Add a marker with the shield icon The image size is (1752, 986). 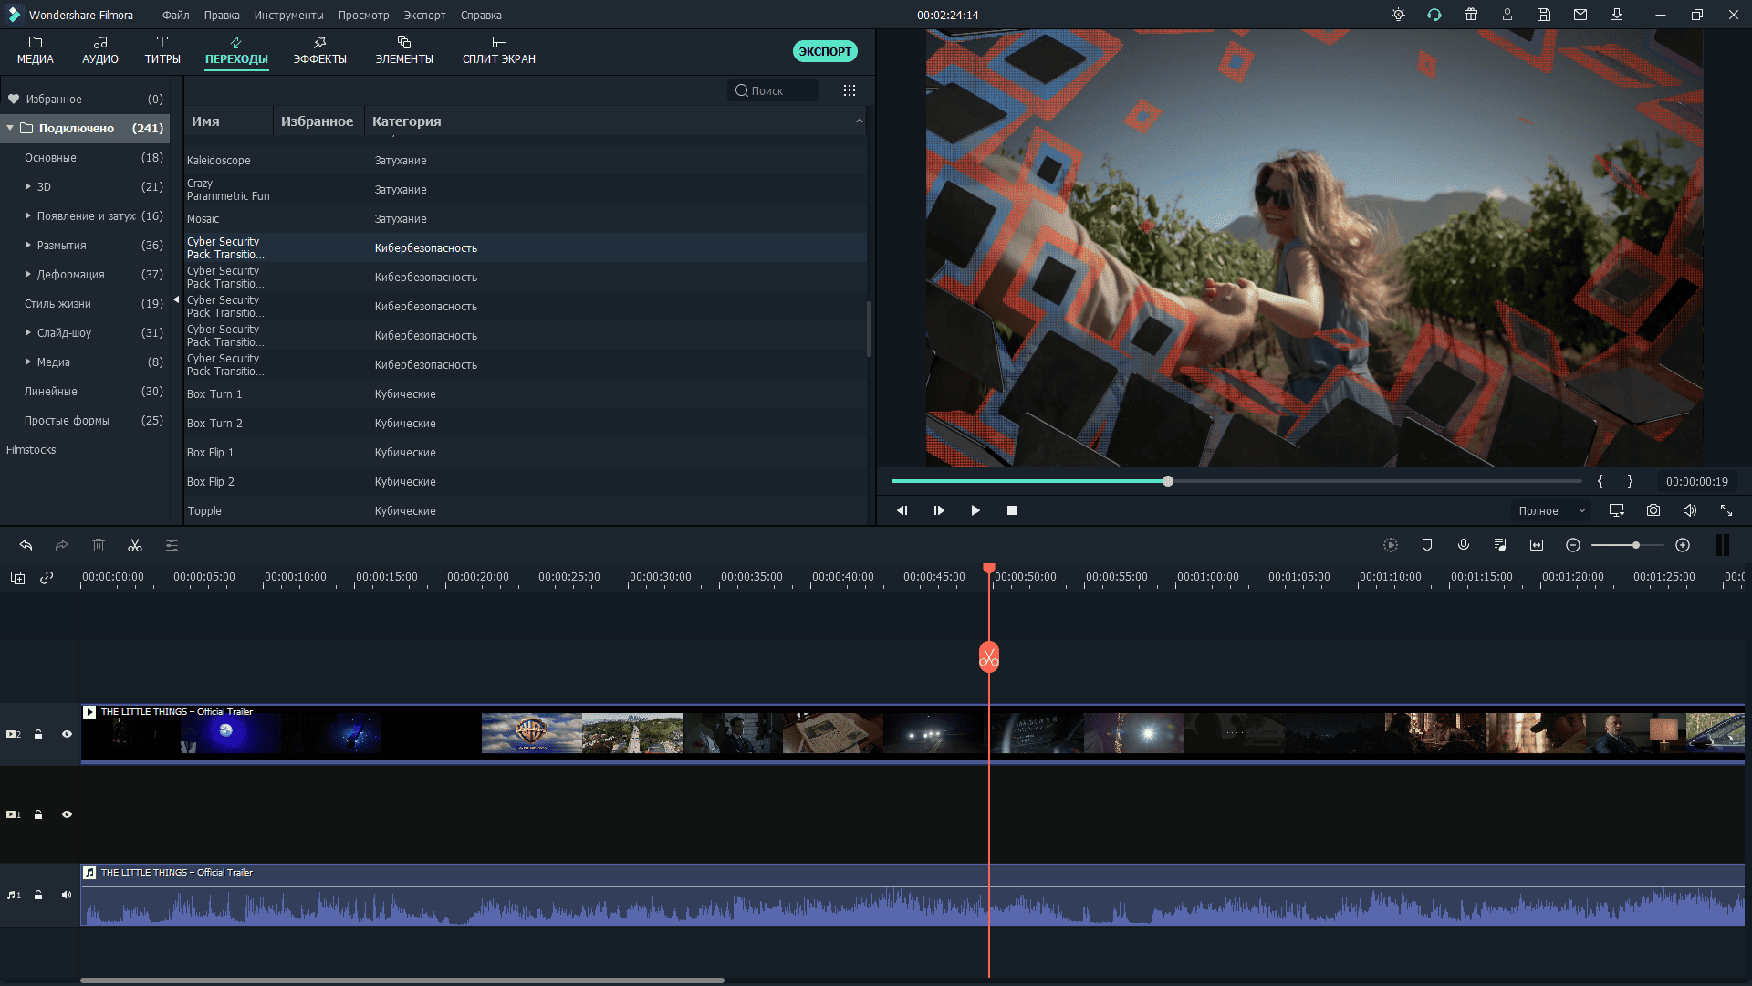coord(1427,545)
